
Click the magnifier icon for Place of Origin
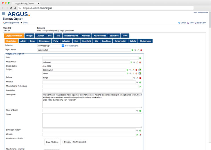(x=137, y=111)
